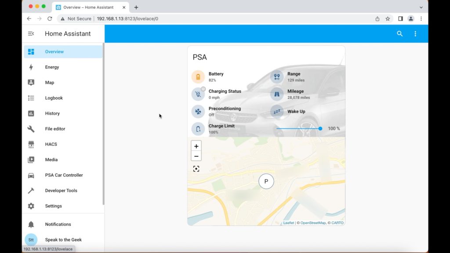The height and width of the screenshot is (253, 450).
Task: Open a new browser tab
Action: point(136,7)
